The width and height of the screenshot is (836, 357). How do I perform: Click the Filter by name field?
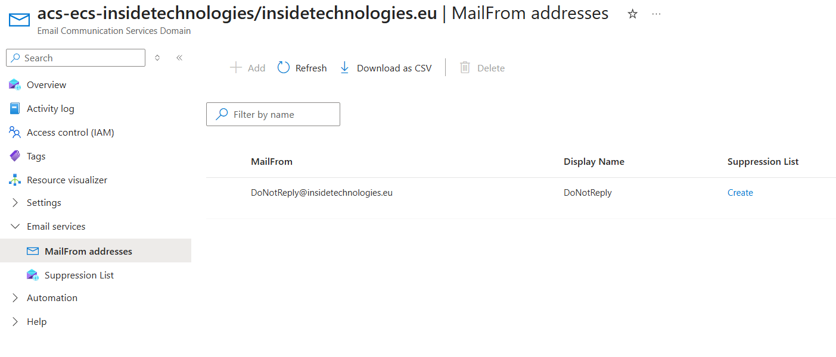click(x=280, y=114)
